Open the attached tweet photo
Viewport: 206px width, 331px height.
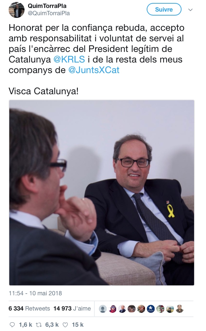click(x=102, y=193)
